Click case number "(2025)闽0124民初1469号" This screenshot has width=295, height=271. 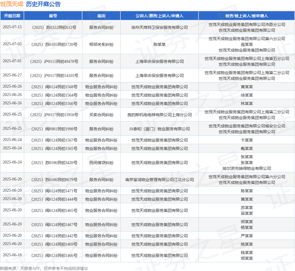click(54, 244)
